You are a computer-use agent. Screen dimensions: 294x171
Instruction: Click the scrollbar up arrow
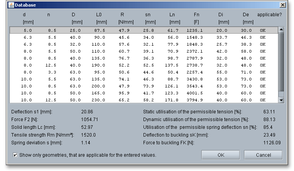281,29
